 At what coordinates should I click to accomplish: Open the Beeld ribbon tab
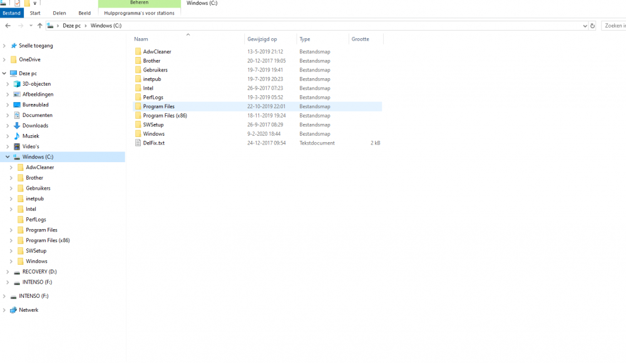click(x=85, y=13)
